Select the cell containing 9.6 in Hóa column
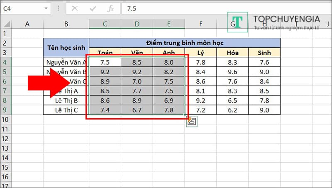The width and height of the screenshot is (332, 188). coord(232,72)
